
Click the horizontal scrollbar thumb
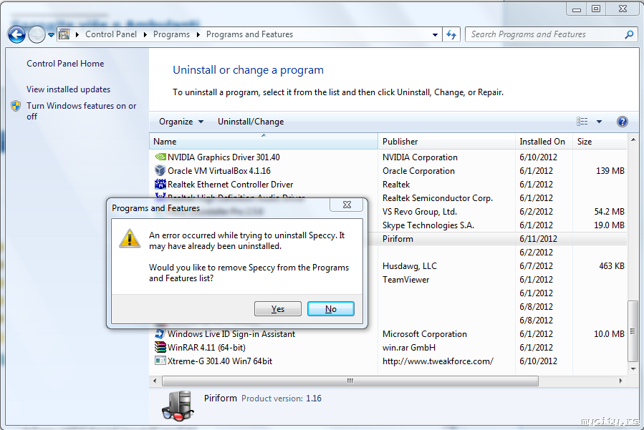point(350,381)
